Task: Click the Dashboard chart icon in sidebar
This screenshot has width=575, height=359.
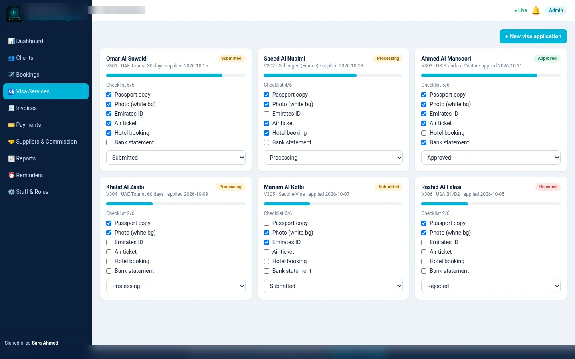Action: pos(11,41)
